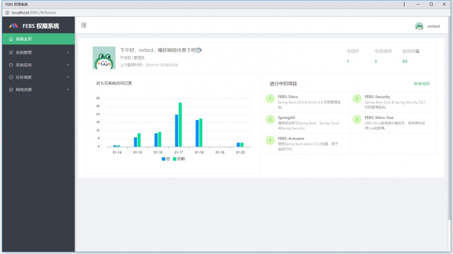Click the address bar URL localhost:8081/#/home
The width and height of the screenshot is (453, 254).
pyautogui.click(x=34, y=13)
